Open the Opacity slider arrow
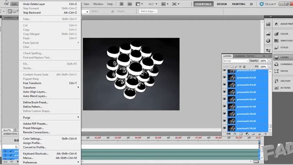This screenshot has height=165, width=293. pos(269,61)
